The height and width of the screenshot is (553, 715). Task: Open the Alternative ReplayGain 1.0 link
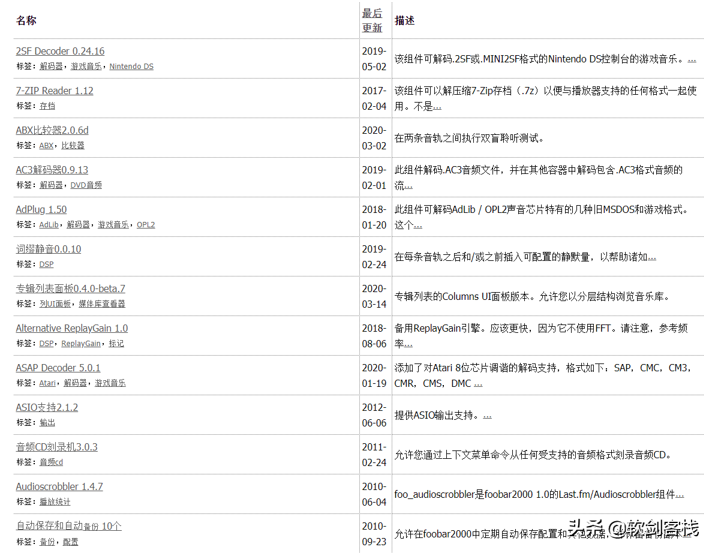72,328
